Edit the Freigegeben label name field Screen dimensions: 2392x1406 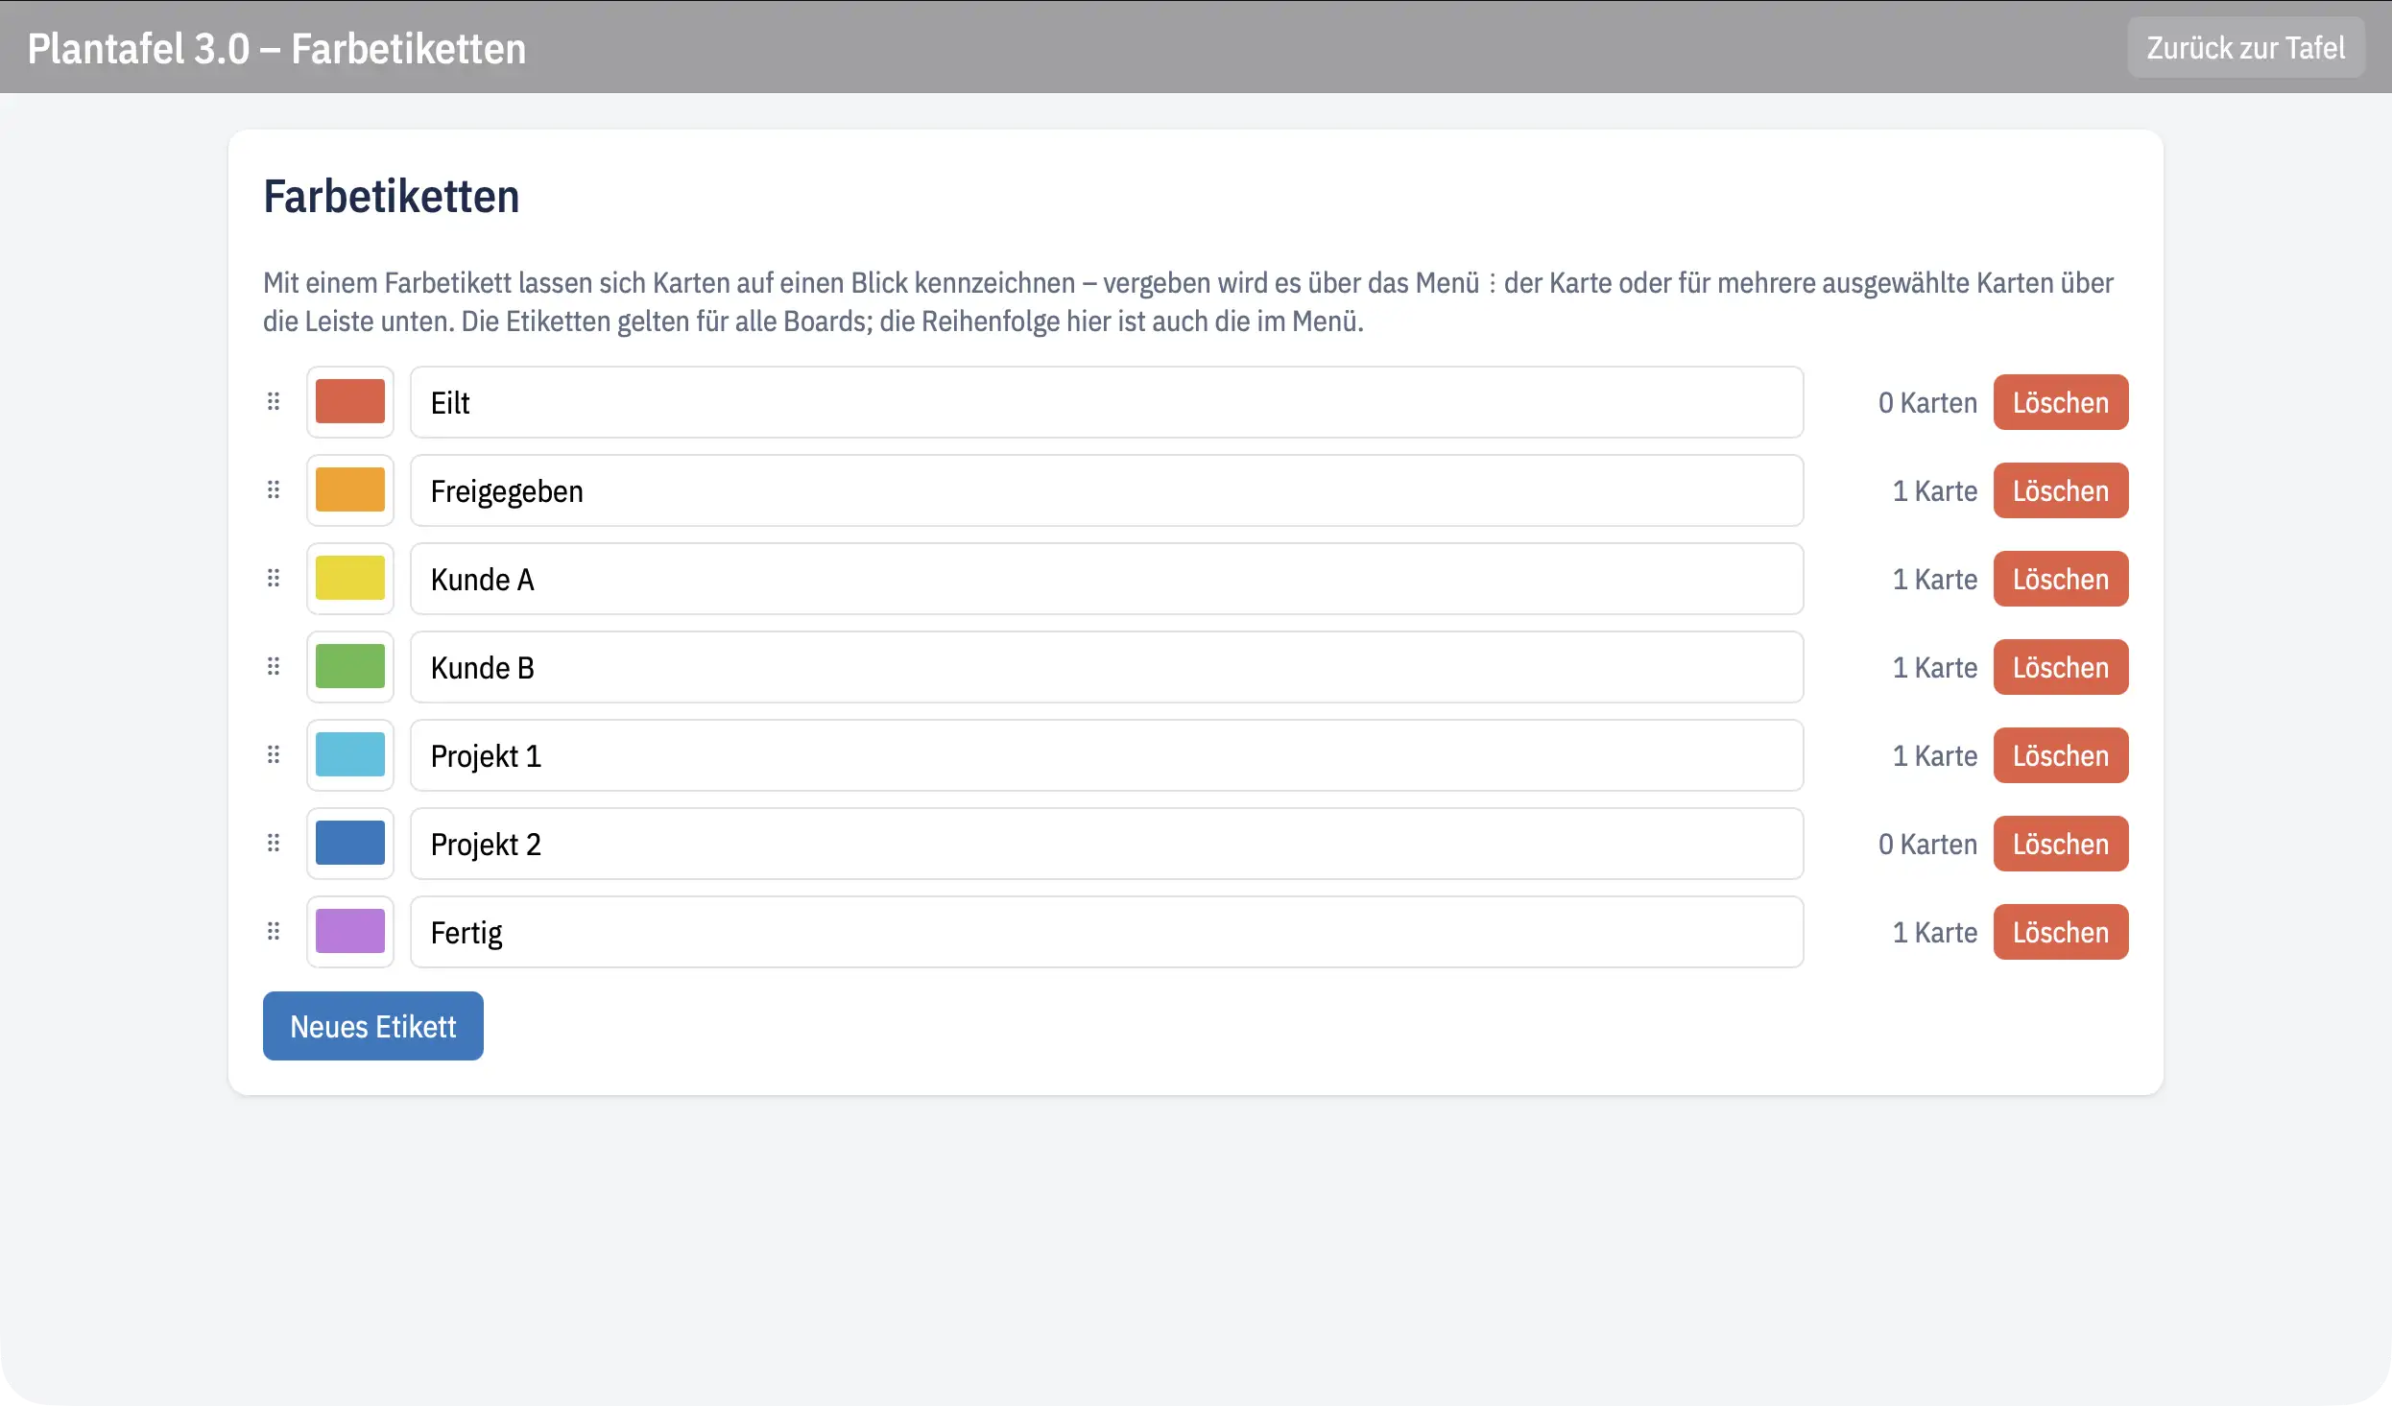[x=1107, y=490]
